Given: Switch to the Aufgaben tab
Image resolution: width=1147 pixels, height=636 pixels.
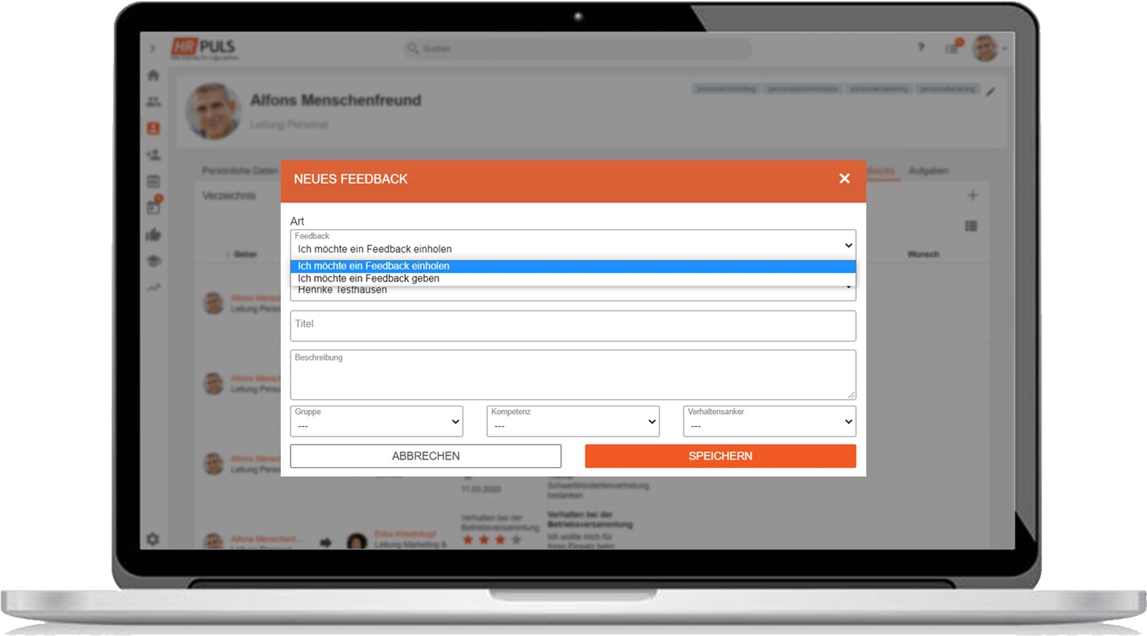Looking at the screenshot, I should click(x=929, y=171).
